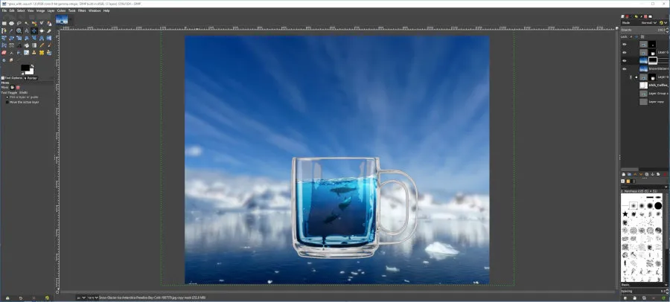The width and height of the screenshot is (670, 302).
Task: Select the Eraser tool
Action: tap(4, 53)
